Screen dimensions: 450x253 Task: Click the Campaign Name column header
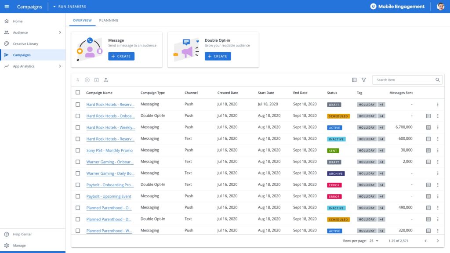coord(99,93)
